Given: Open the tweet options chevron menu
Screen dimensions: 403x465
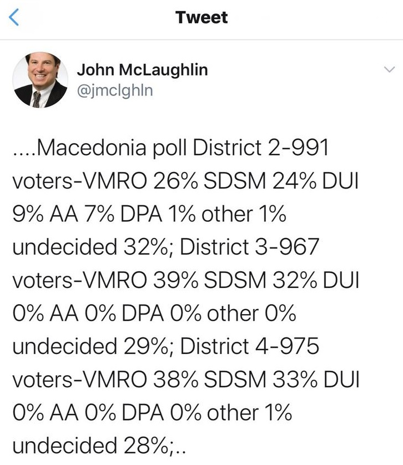Looking at the screenshot, I should coord(389,69).
